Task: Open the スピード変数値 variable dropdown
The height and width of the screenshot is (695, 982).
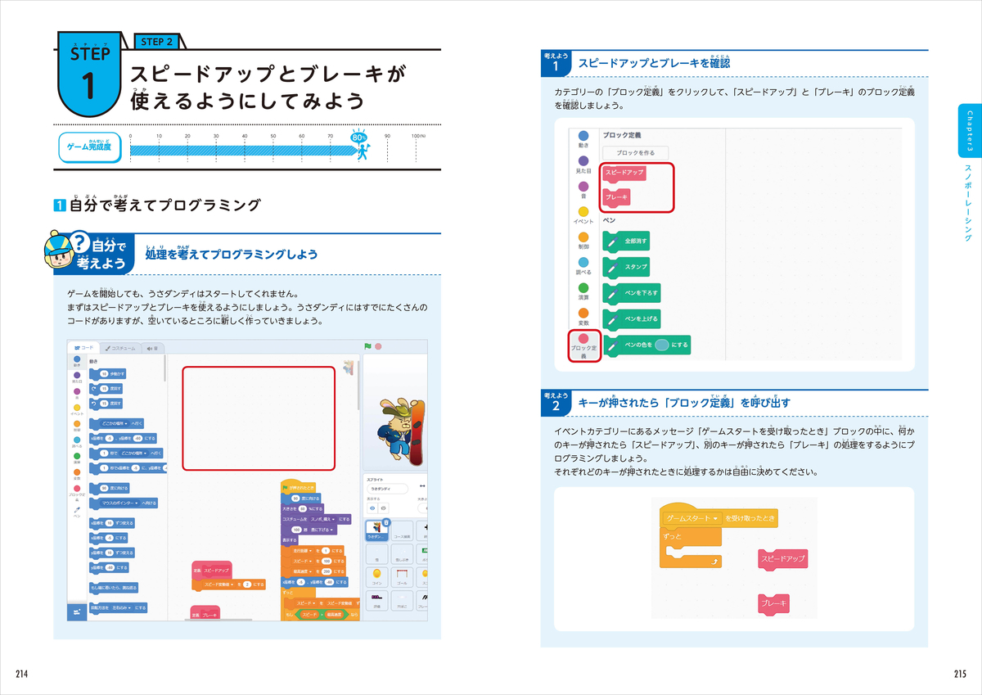Action: 218,584
